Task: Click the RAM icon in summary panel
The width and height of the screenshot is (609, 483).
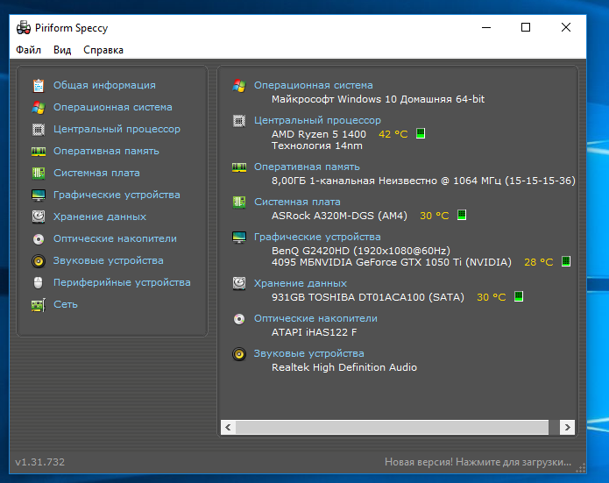Action: click(x=239, y=167)
